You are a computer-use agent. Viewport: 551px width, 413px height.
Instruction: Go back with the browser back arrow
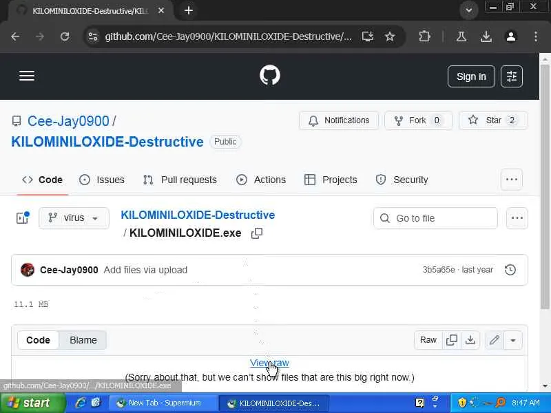coord(15,36)
